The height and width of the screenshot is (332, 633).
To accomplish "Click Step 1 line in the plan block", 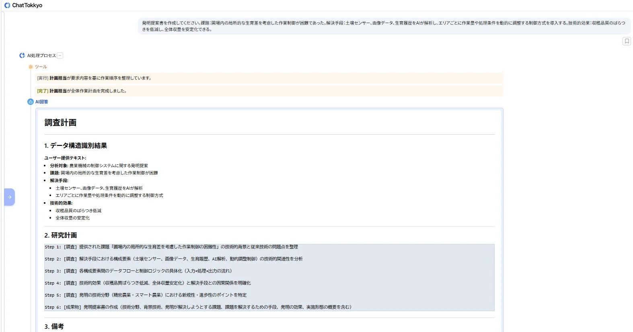I will click(x=171, y=247).
